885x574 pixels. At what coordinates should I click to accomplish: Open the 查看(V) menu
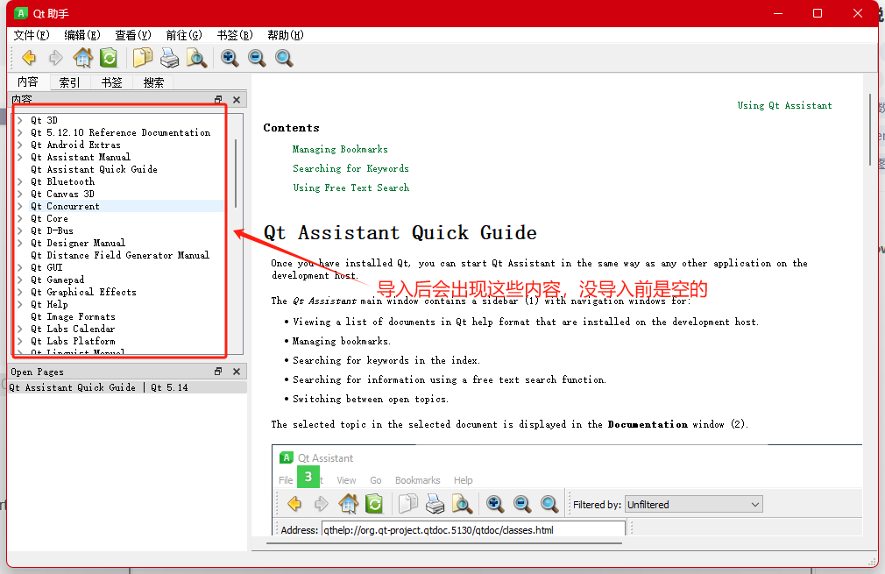pos(132,35)
